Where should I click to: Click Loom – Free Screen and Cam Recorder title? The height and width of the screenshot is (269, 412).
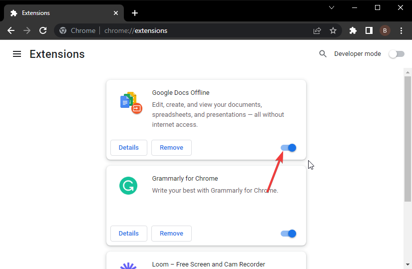(209, 265)
